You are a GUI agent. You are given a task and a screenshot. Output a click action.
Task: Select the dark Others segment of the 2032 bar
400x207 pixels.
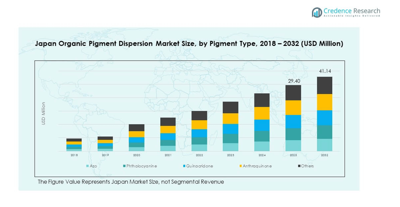click(x=325, y=85)
